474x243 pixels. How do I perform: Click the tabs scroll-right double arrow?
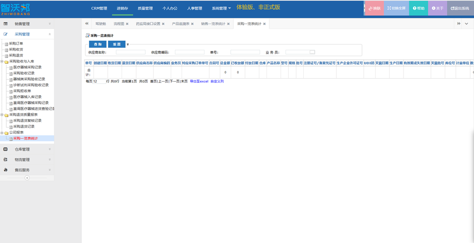coord(459,24)
